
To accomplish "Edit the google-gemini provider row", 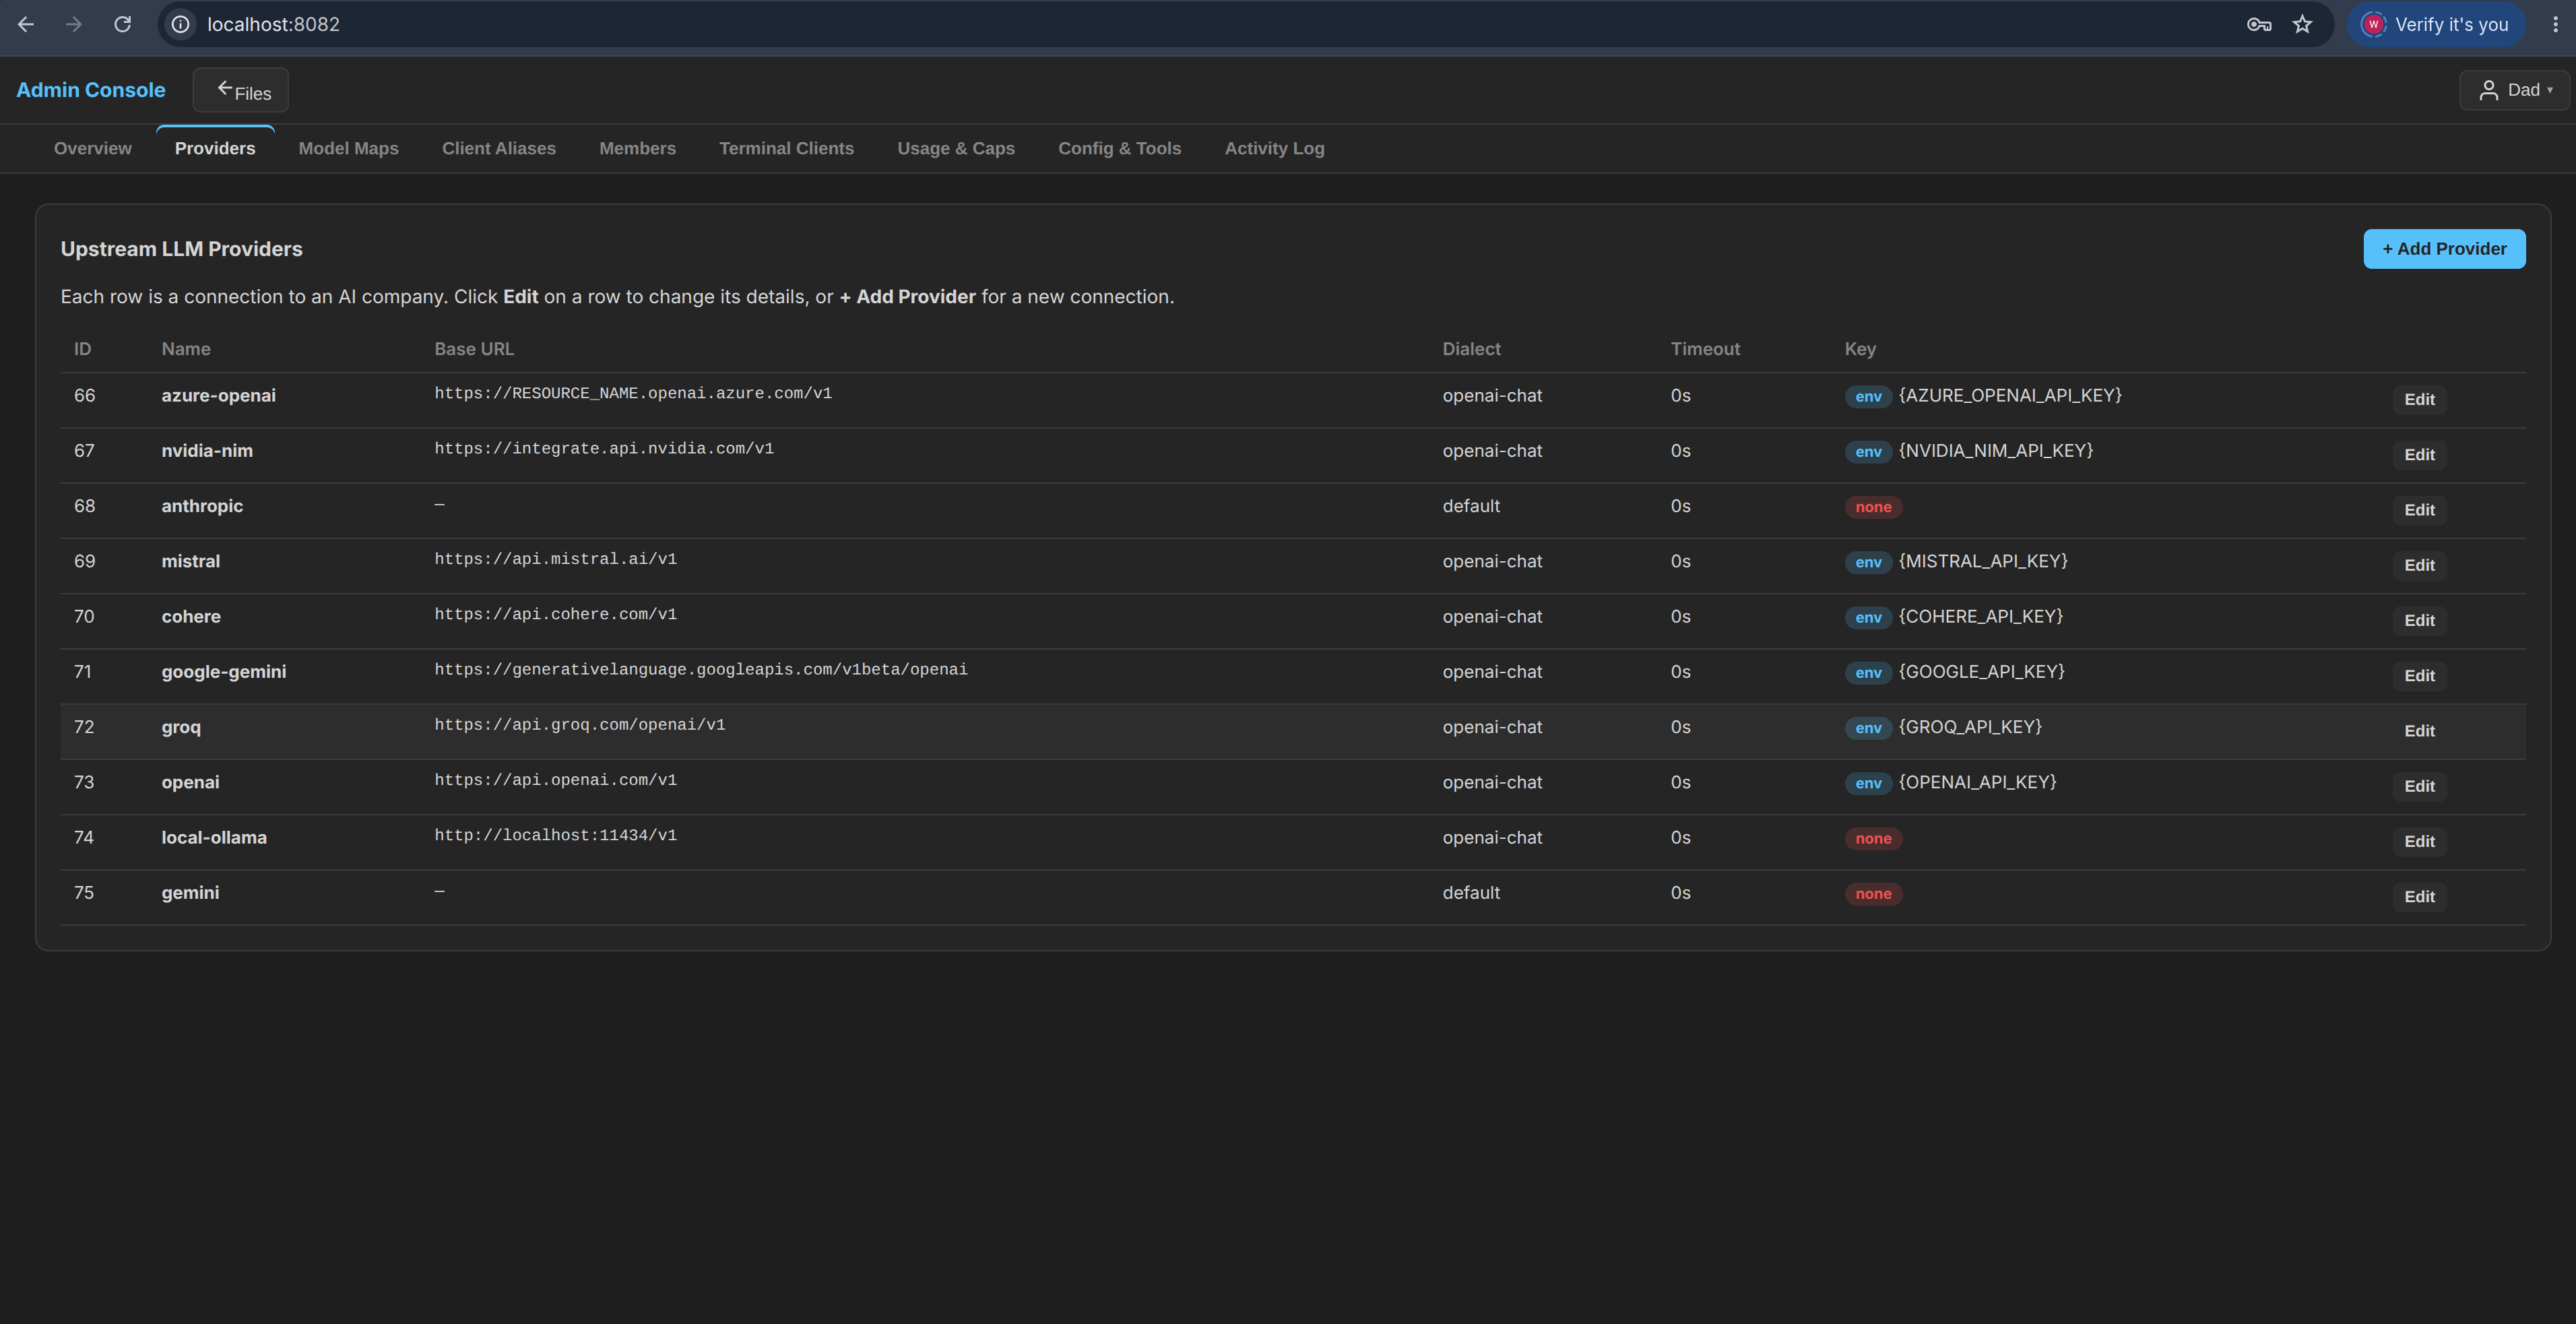I will (2419, 675).
